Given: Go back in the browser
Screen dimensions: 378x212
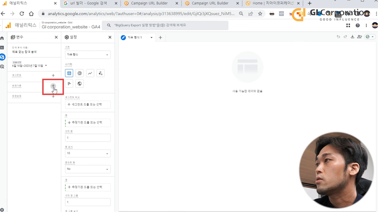Looking at the screenshot, I should click(3, 14).
